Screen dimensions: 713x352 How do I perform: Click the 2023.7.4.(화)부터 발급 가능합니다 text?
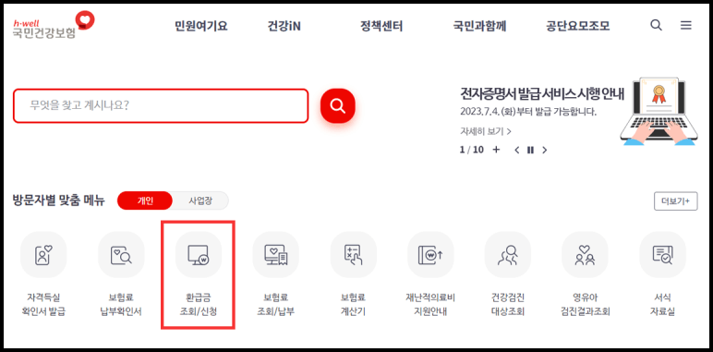click(x=528, y=112)
